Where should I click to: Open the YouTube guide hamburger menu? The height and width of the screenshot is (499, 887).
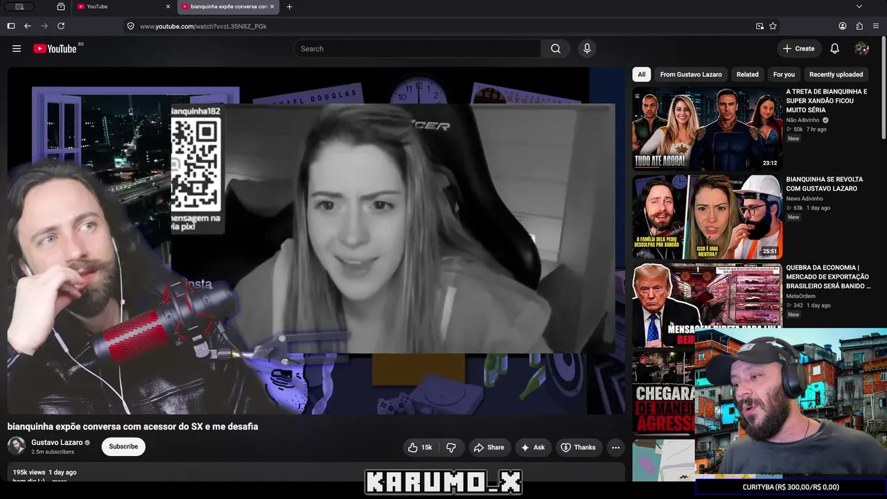17,49
